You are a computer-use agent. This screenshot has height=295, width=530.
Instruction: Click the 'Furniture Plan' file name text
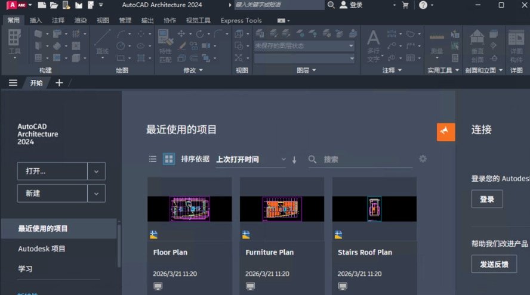(269, 253)
